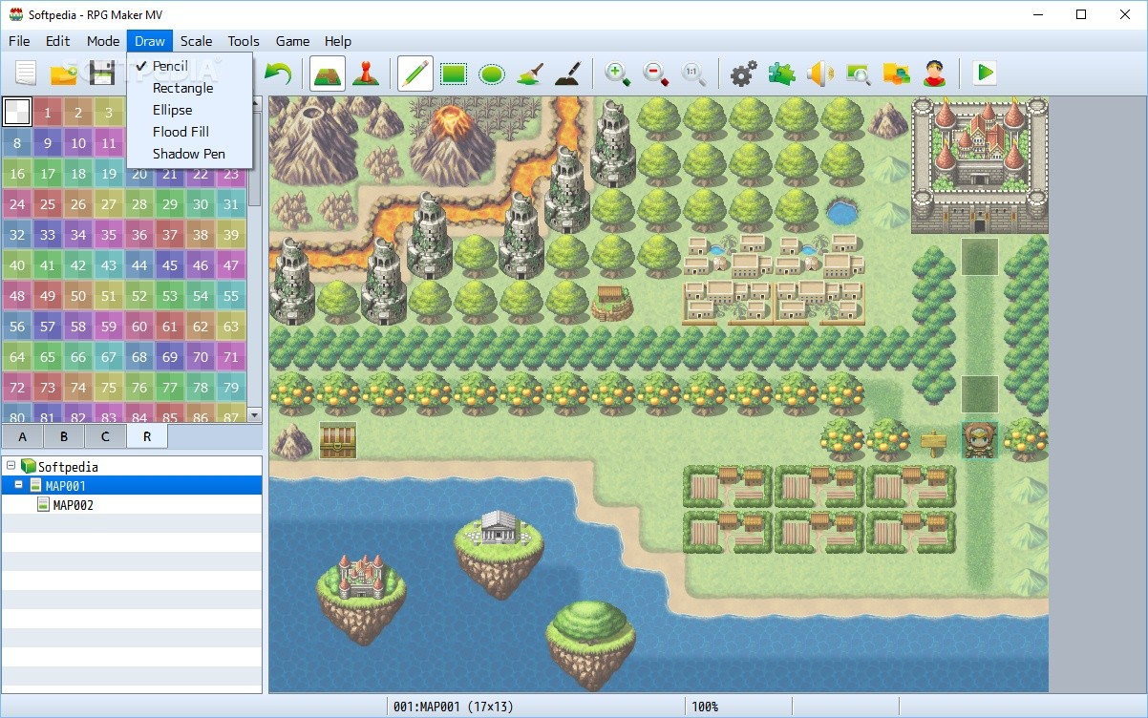Click the tile palette scroll-down arrow

pos(254,415)
